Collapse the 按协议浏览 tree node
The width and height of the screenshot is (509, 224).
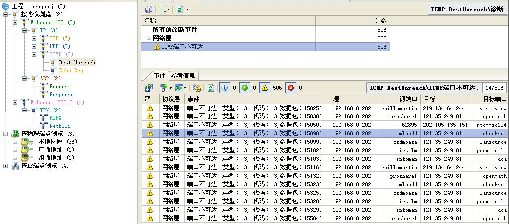coord(5,14)
